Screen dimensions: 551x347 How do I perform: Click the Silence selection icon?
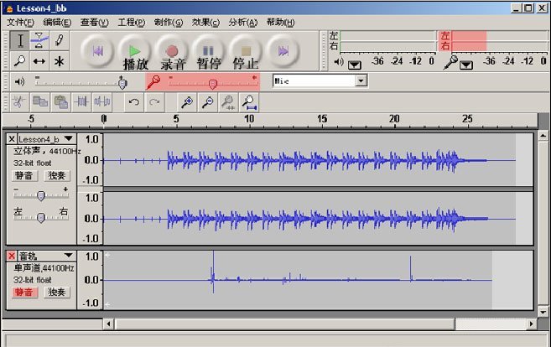click(x=102, y=102)
